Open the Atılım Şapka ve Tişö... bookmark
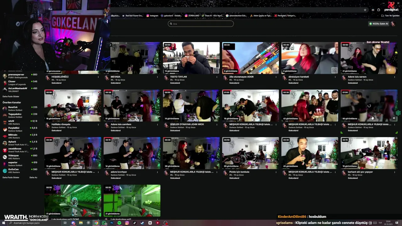The height and width of the screenshot is (226, 402). coord(261,16)
